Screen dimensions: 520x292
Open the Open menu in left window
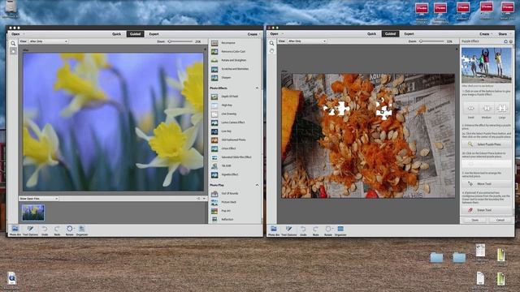(x=17, y=34)
